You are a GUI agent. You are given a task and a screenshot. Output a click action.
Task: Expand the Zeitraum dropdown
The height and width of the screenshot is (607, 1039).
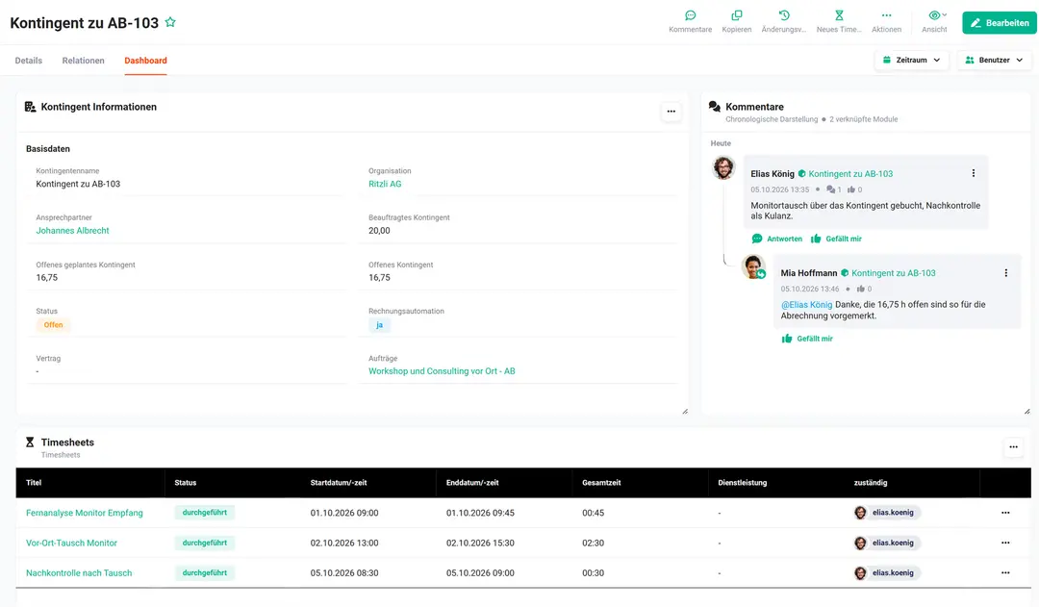coord(911,61)
